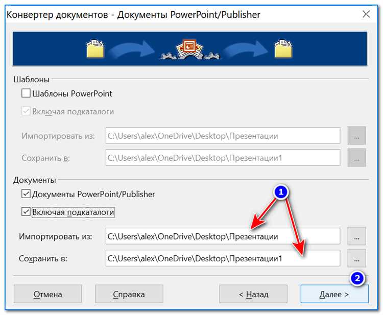Go back with < Назад button
The width and height of the screenshot is (383, 315).
pos(253,294)
